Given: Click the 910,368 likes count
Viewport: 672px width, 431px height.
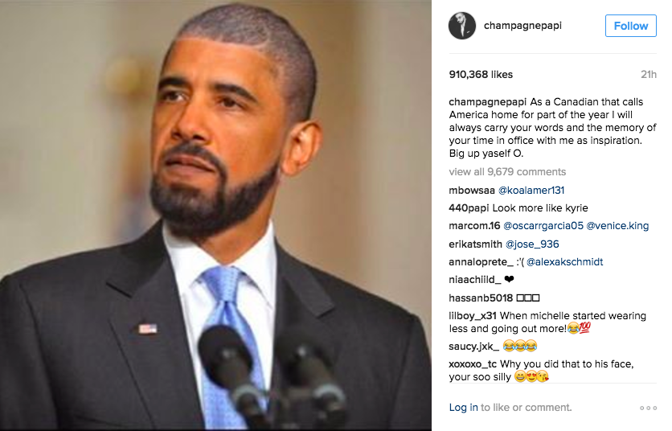Looking at the screenshot, I should point(481,75).
